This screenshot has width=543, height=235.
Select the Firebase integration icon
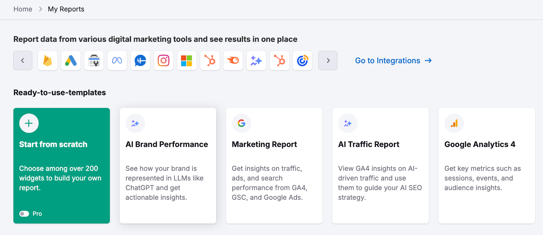47,61
